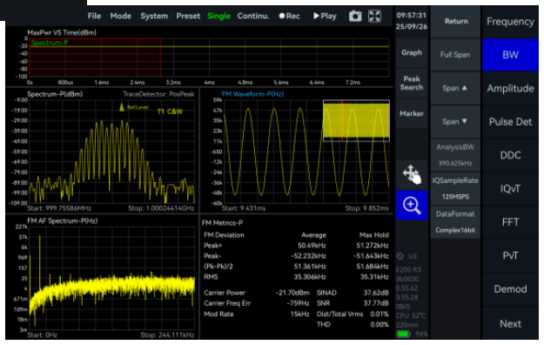Enable Single sweep mode
The width and height of the screenshot is (544, 345).
click(219, 16)
